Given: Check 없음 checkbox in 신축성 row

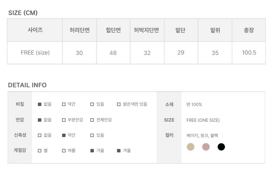Looking at the screenshot, I should click(x=40, y=135).
